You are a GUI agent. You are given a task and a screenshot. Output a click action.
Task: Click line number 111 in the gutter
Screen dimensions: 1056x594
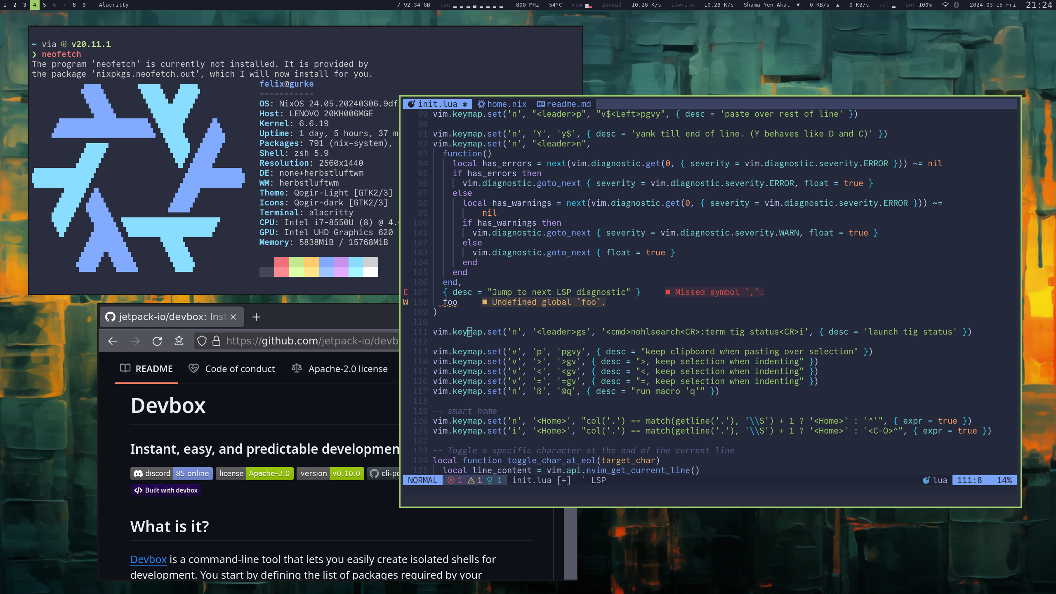pyautogui.click(x=420, y=332)
